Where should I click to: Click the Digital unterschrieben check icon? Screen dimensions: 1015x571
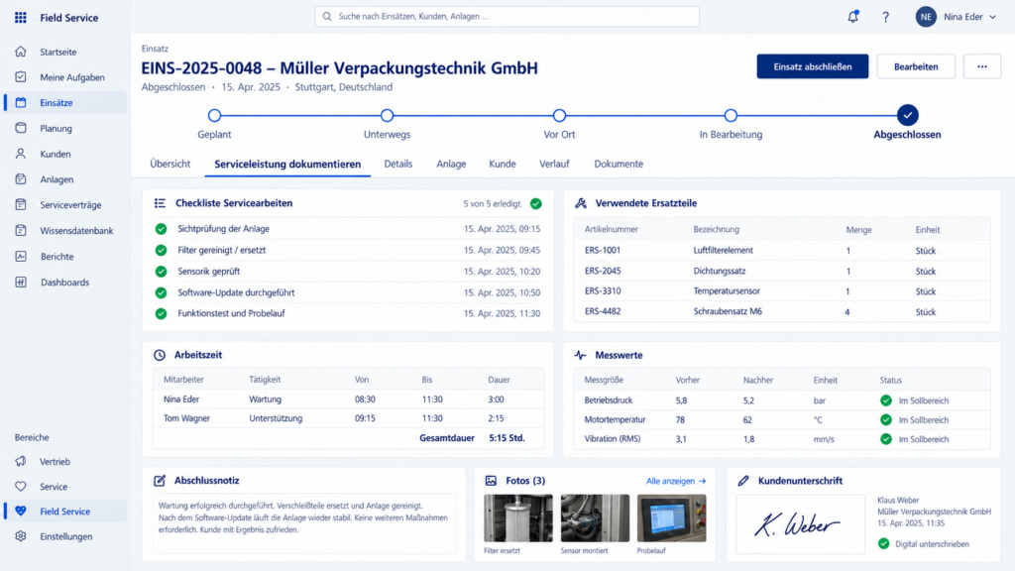tap(883, 544)
